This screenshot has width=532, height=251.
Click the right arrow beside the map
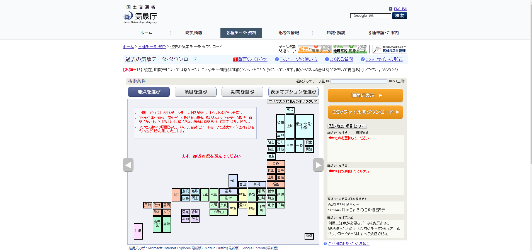point(318,165)
